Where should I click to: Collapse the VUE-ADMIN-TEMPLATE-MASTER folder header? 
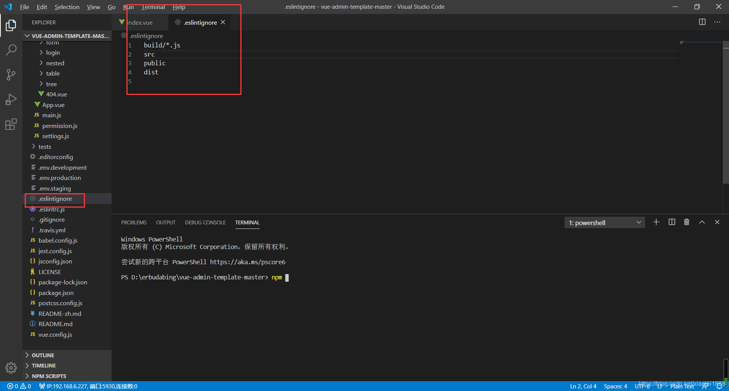(67, 36)
